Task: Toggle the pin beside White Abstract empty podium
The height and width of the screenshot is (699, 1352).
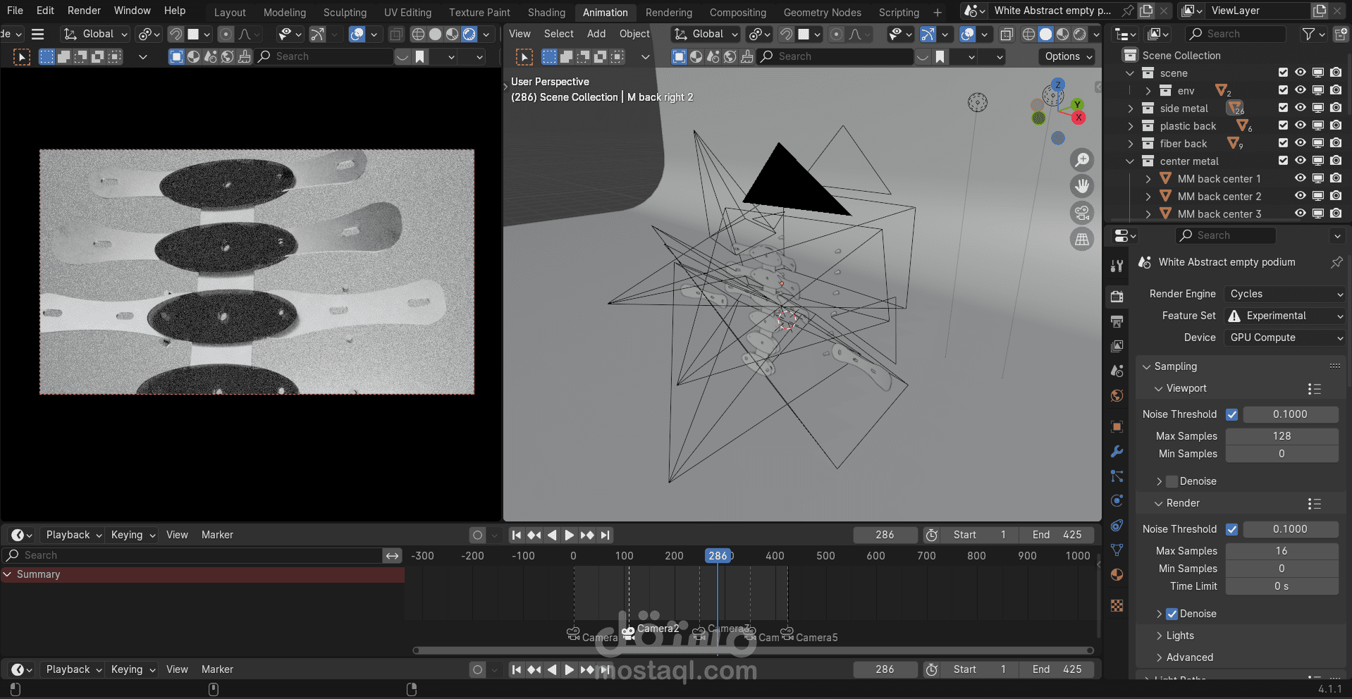Action: coord(1336,262)
